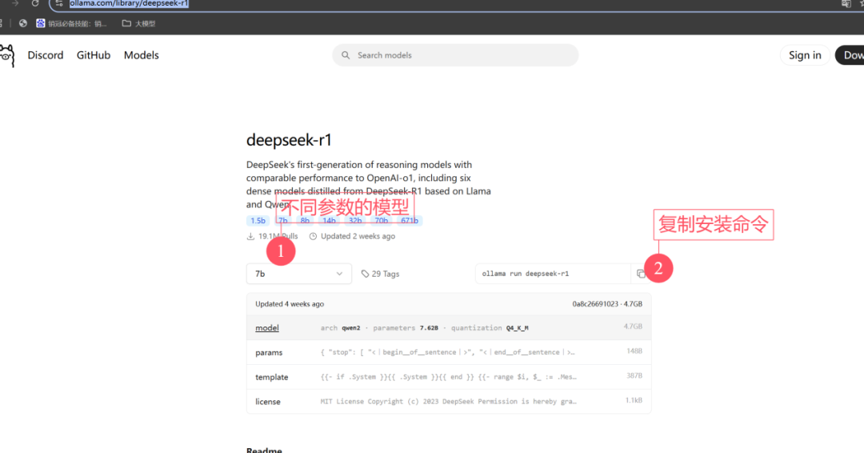Go to the Models page
Screen dimensions: 864x453
coord(141,55)
